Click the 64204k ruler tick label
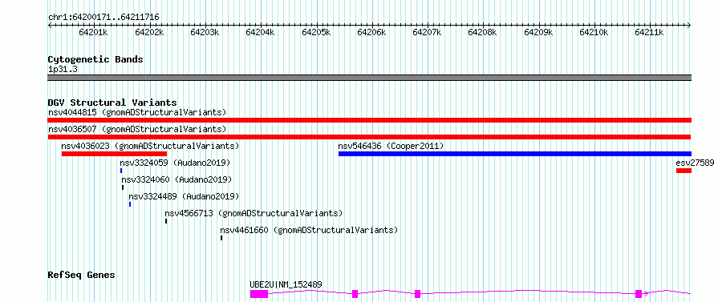Image resolution: width=714 pixels, height=302 pixels. coord(261,32)
